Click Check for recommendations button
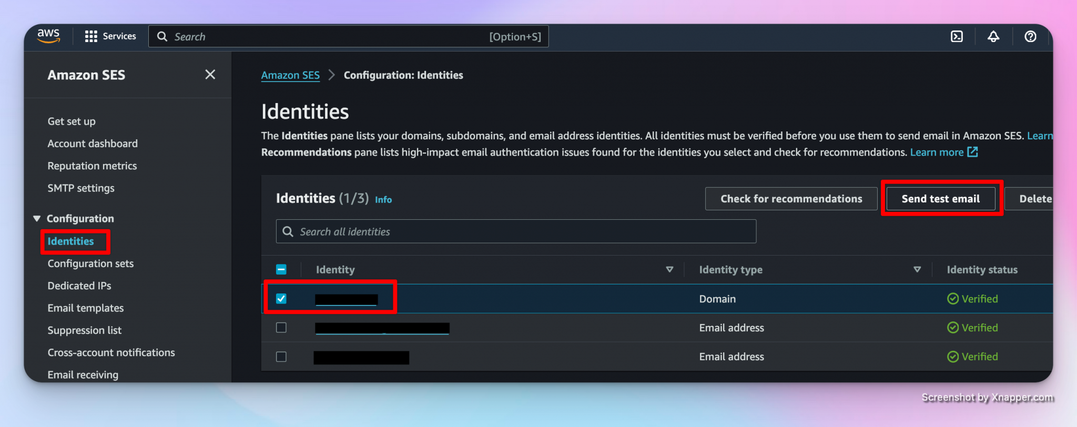 pyautogui.click(x=791, y=199)
